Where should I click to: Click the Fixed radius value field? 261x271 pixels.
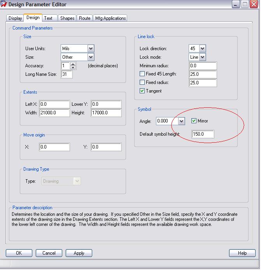click(203, 83)
